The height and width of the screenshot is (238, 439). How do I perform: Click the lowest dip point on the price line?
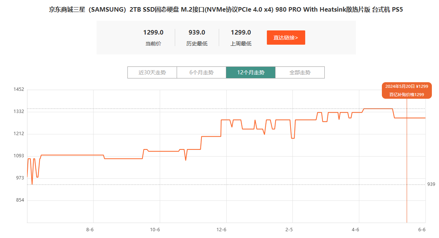(x=32, y=184)
